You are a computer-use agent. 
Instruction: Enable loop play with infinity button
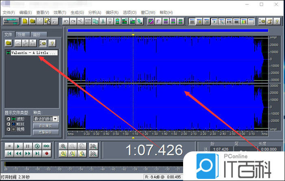pyautogui.click(x=47, y=146)
